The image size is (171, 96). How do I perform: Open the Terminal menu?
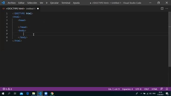click(66, 3)
